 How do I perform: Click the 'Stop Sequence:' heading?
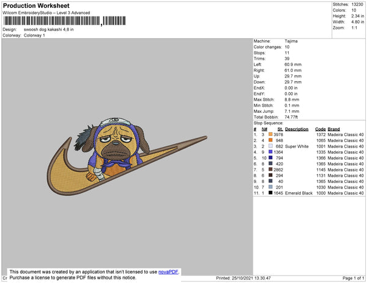click(x=269, y=123)
